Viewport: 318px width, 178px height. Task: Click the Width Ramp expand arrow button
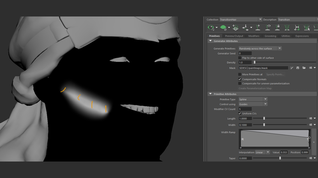pyautogui.click(x=314, y=142)
